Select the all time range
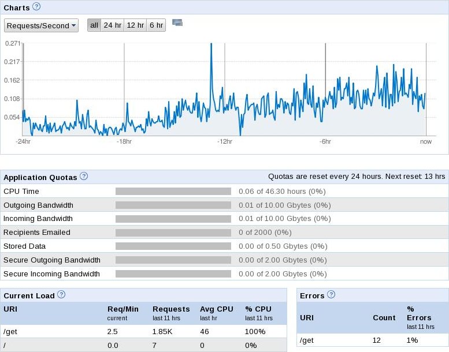The width and height of the screenshot is (449, 352). point(94,25)
